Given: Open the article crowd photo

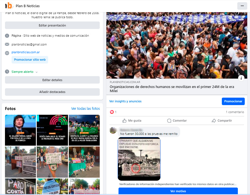Looking at the screenshot, I should (x=177, y=45).
